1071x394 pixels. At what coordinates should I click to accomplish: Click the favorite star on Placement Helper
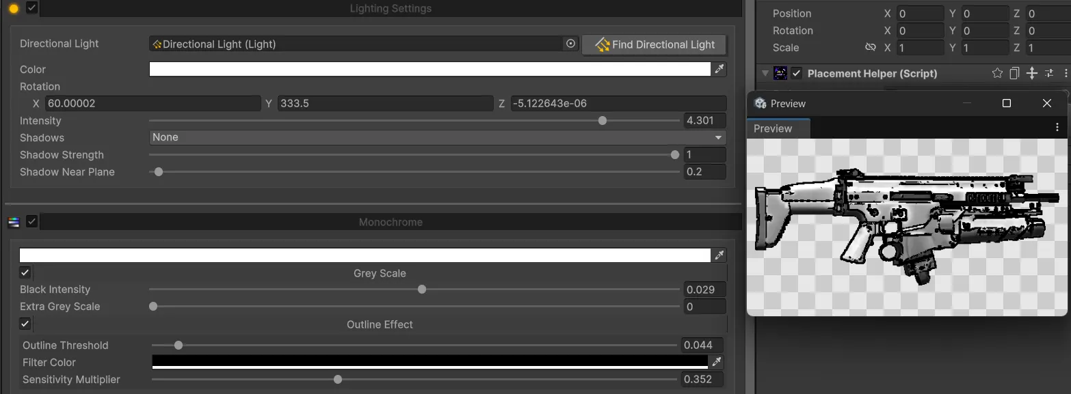click(997, 73)
